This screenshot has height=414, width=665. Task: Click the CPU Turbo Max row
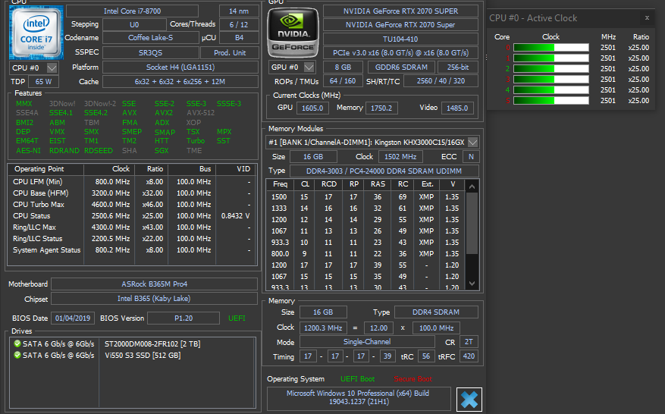(x=131, y=205)
